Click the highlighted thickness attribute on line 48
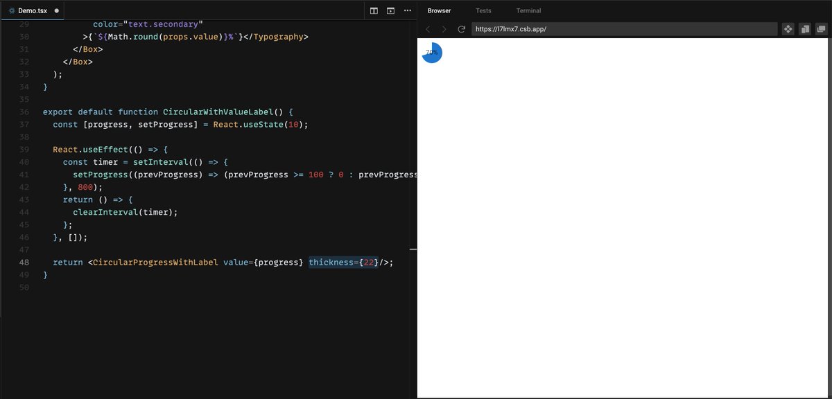Viewport: 832px width, 399px height. pos(343,263)
